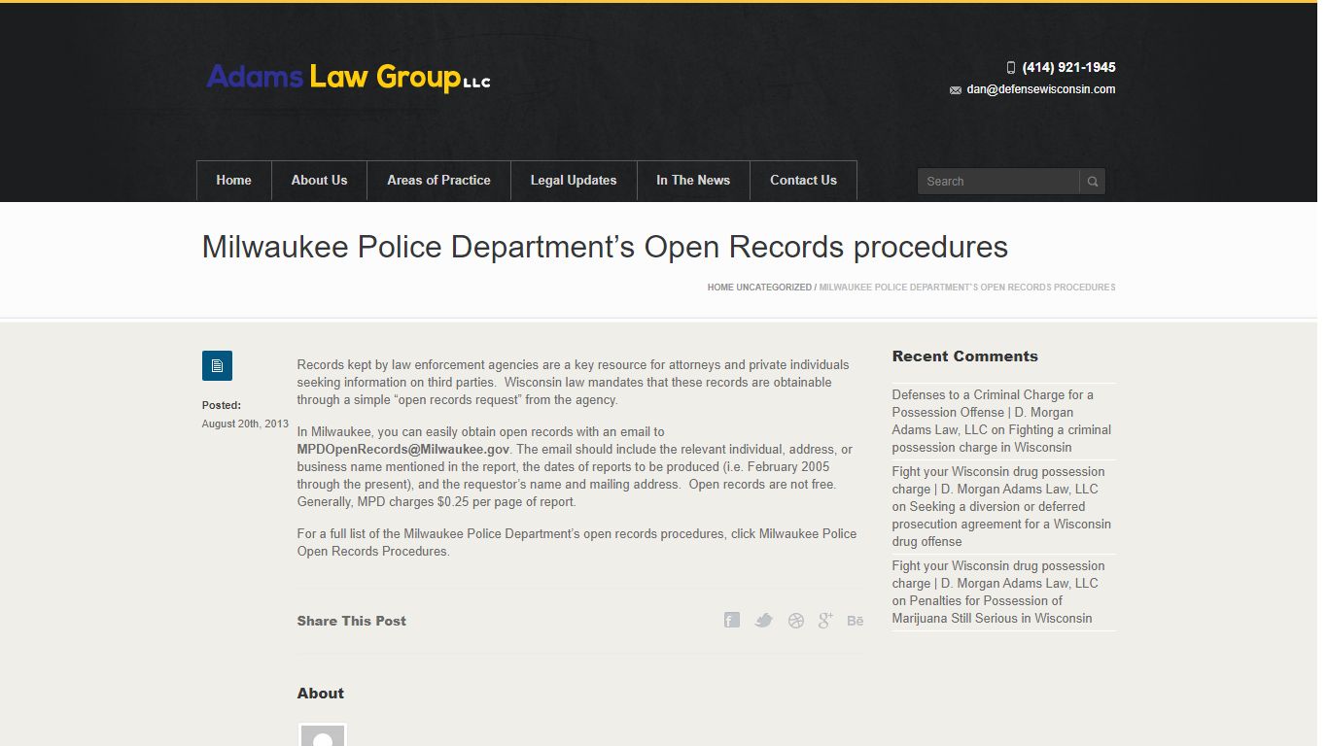Image resolution: width=1328 pixels, height=746 pixels.
Task: Click UNCATEGORIZED in the breadcrumb
Action: pos(774,288)
